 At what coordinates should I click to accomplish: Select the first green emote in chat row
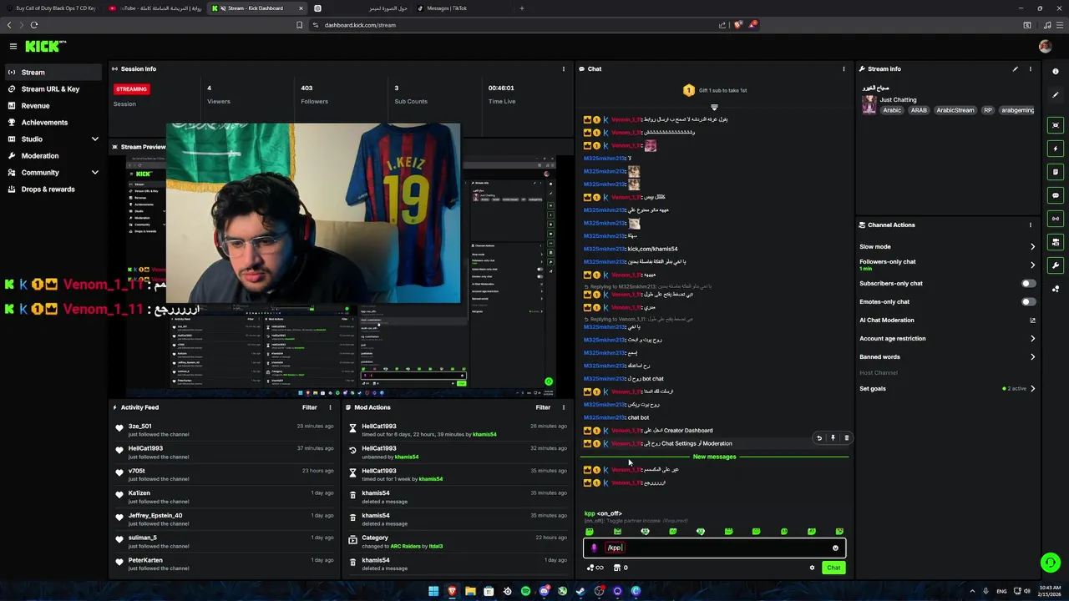[590, 532]
